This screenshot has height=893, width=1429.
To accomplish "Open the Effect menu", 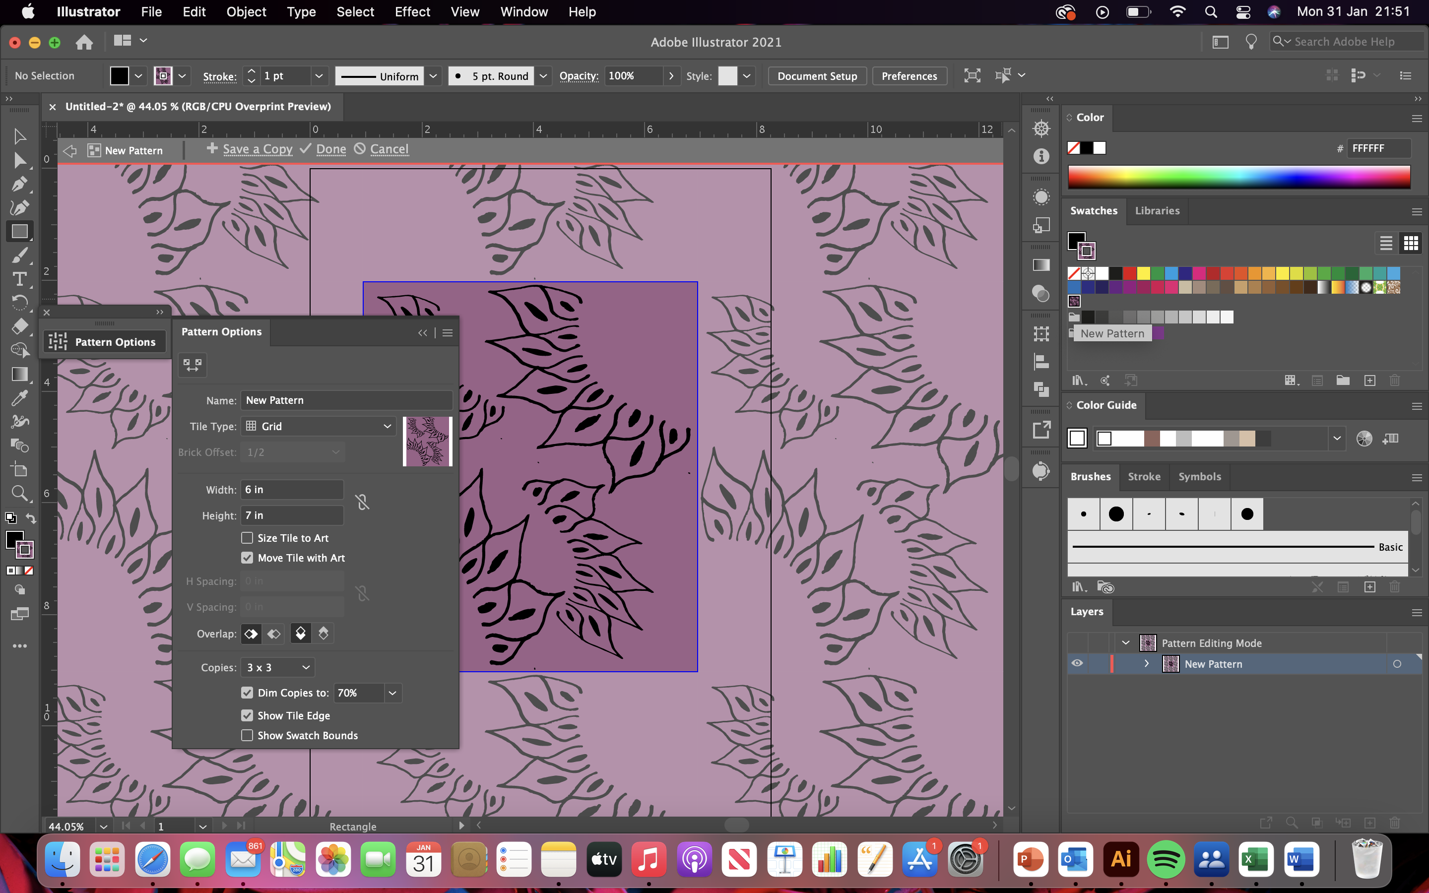I will click(412, 12).
